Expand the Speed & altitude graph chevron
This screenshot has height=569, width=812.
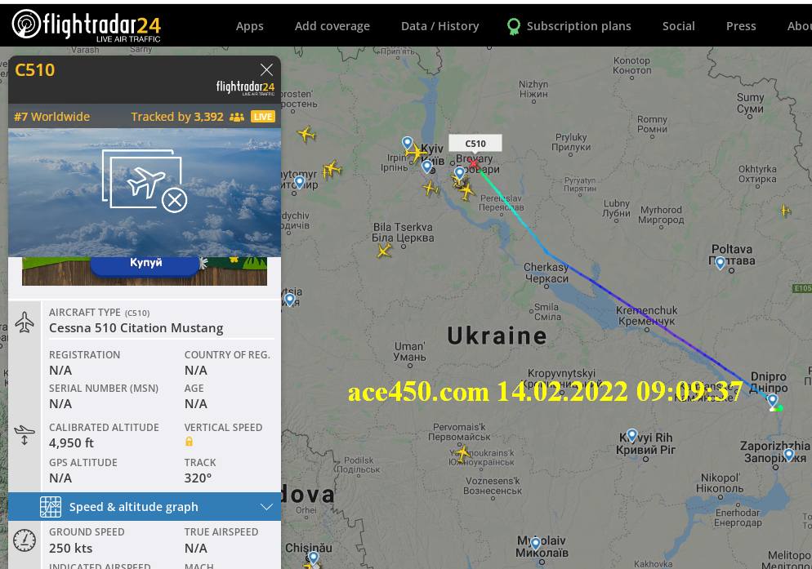point(266,507)
